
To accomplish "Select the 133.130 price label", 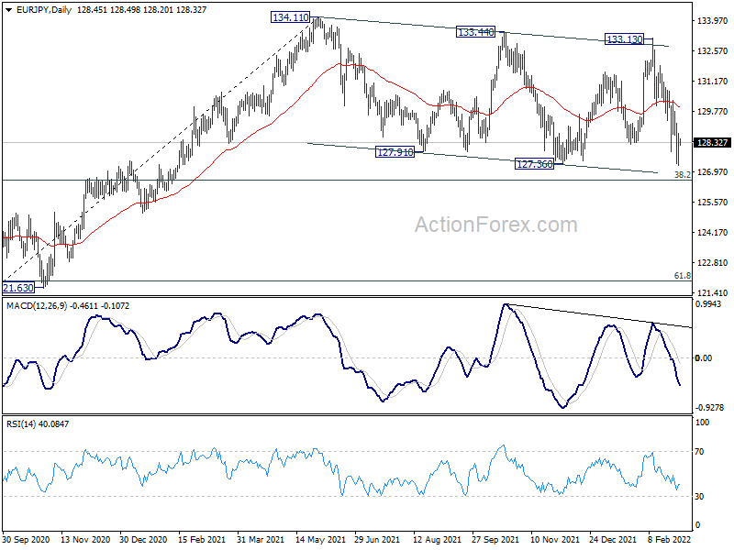I will pyautogui.click(x=625, y=38).
